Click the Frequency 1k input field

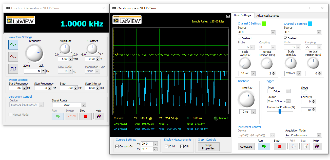coord(32,71)
